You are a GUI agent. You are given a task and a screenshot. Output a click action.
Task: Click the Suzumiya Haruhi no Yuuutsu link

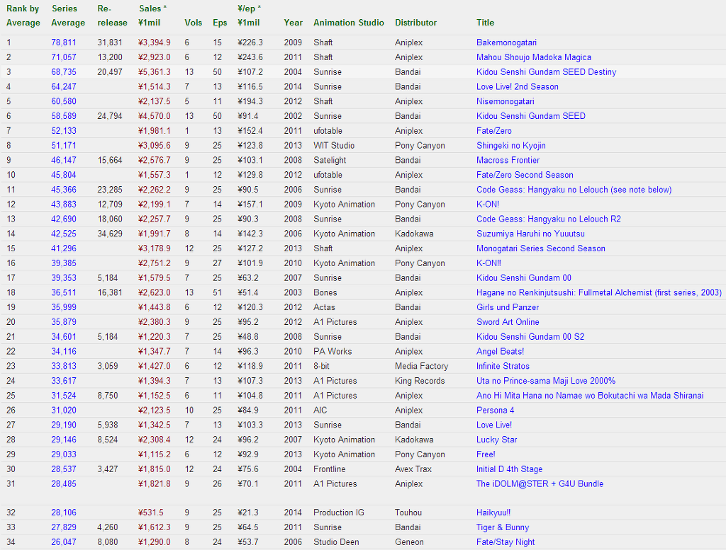530,234
